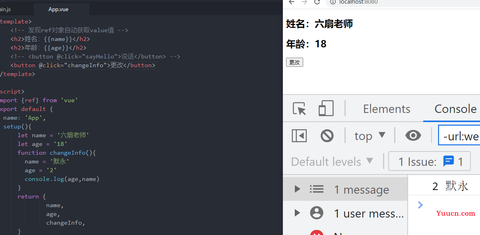Click the age = '2' code line
480x235 pixels.
(41, 170)
